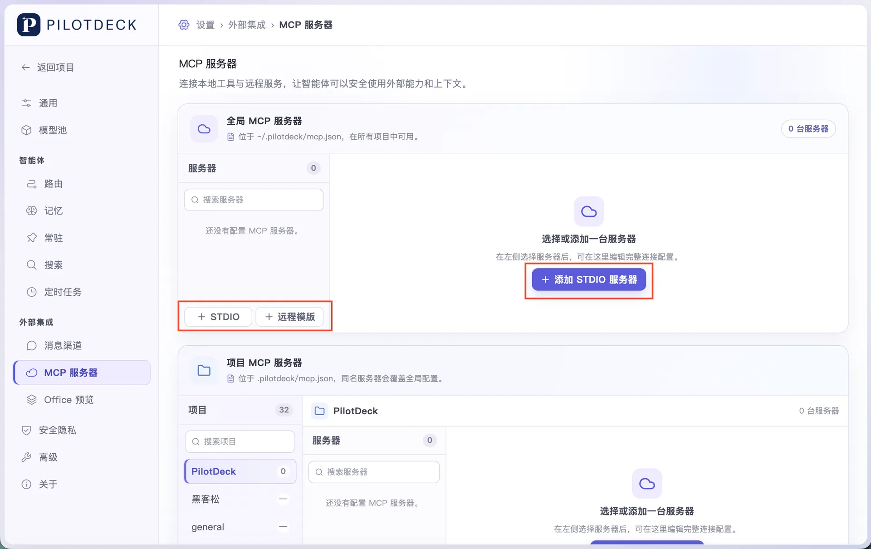
Task: Click the MCP 服务器 cloud icon in sidebar
Action: pos(32,373)
